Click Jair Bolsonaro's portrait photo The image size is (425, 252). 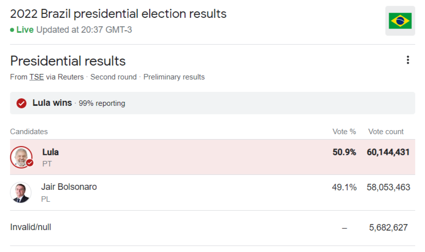pyautogui.click(x=21, y=193)
